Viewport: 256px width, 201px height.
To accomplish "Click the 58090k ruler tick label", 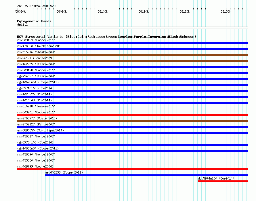I will coord(62,11).
